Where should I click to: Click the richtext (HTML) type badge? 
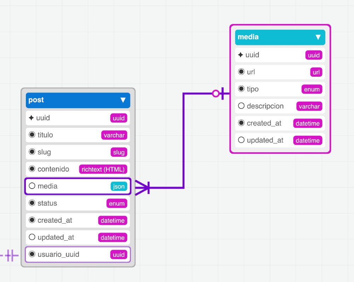pyautogui.click(x=103, y=169)
